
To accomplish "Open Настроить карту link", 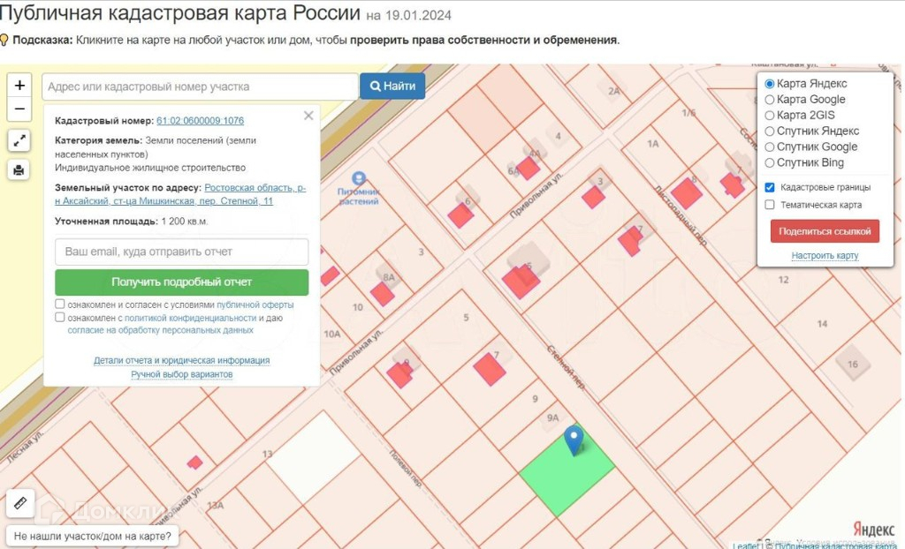I will pos(825,255).
